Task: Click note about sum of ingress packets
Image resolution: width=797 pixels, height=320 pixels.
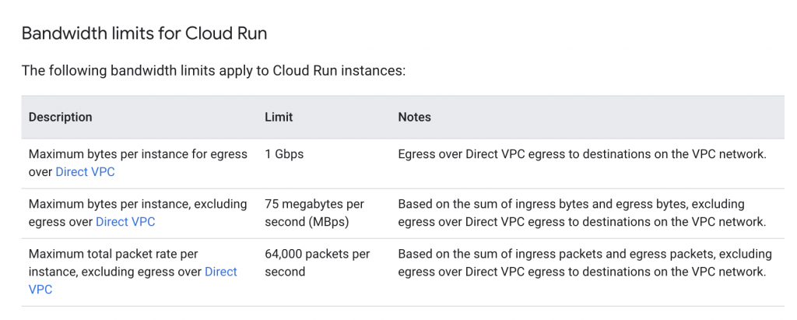Action: (584, 254)
